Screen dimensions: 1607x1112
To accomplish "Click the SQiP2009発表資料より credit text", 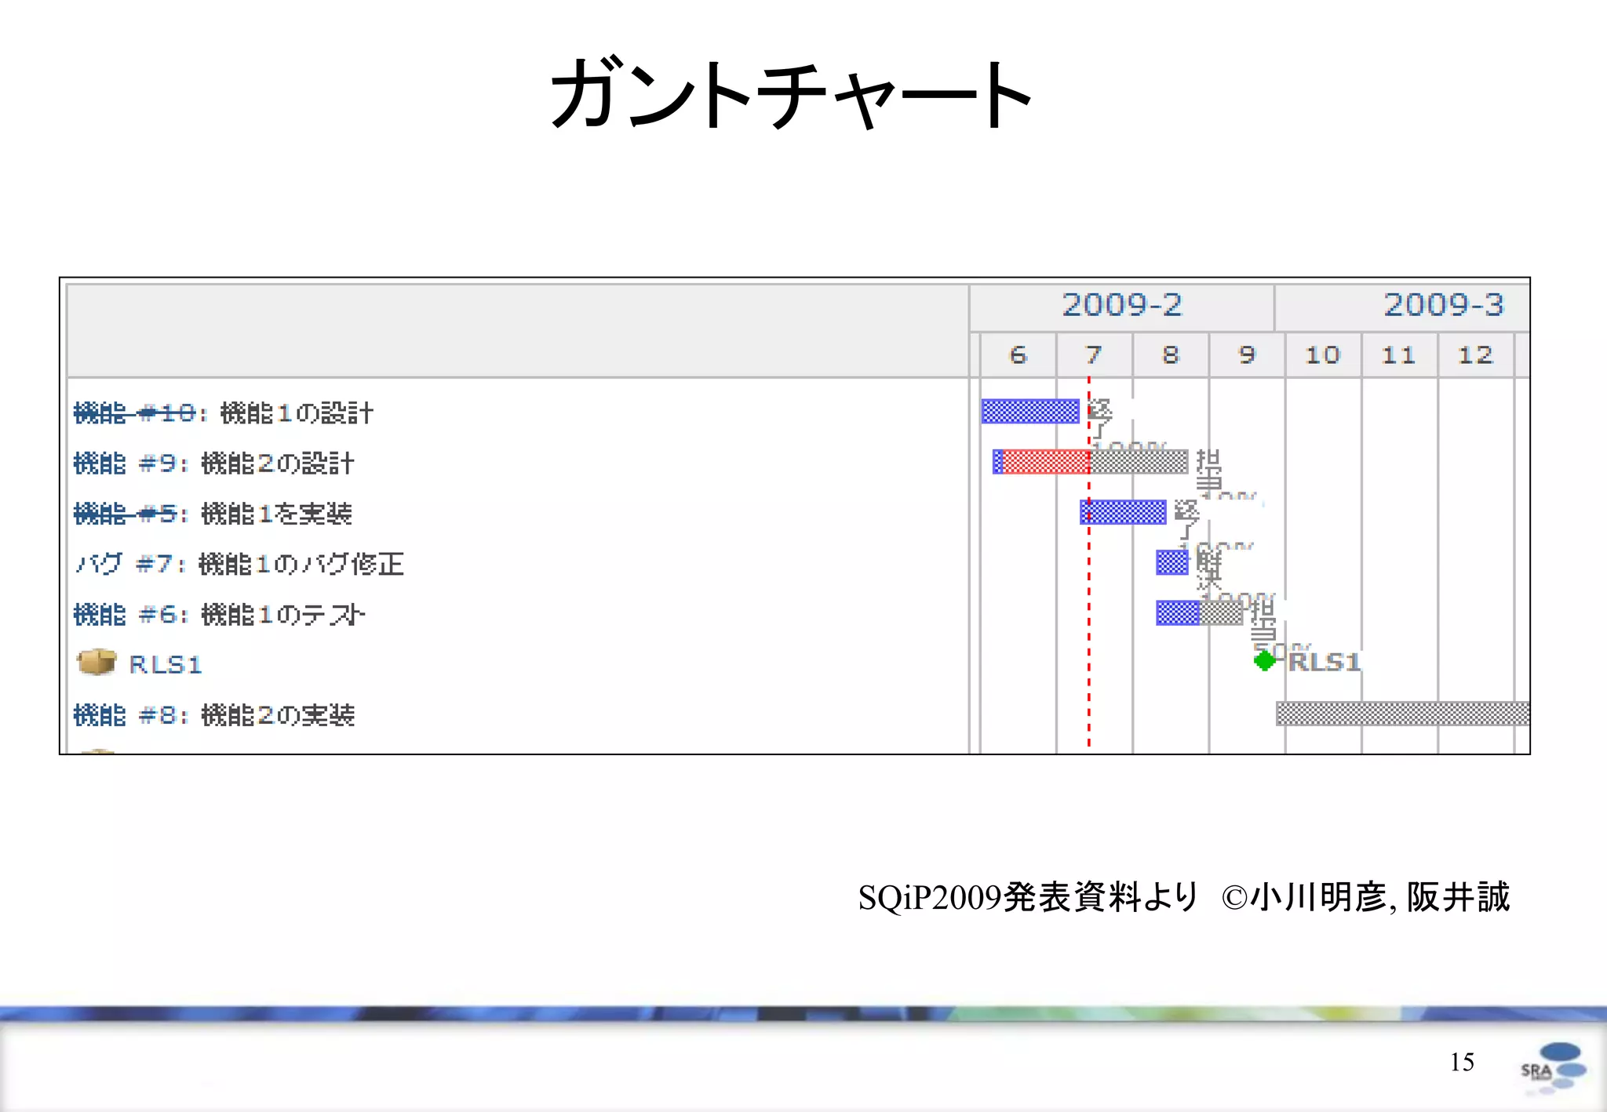I will (1029, 897).
